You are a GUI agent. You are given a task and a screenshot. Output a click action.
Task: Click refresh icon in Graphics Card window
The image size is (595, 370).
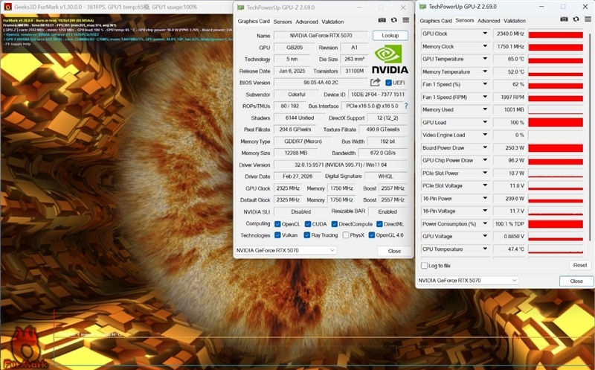(394, 20)
